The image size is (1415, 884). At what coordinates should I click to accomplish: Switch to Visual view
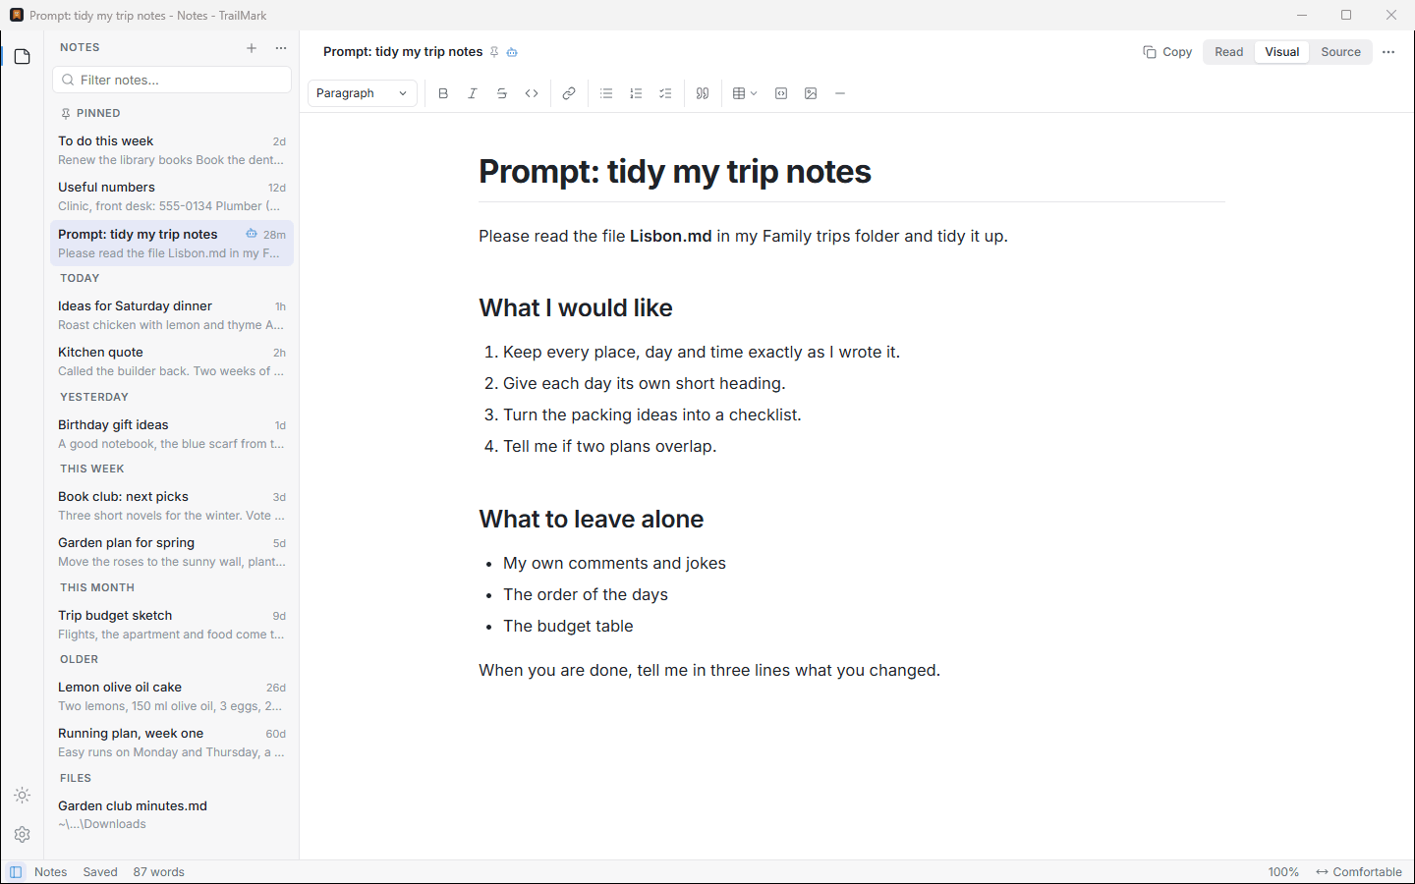click(1282, 52)
